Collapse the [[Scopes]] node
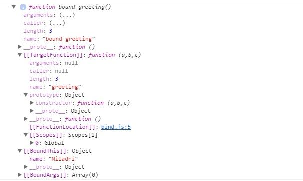 (x=26, y=135)
